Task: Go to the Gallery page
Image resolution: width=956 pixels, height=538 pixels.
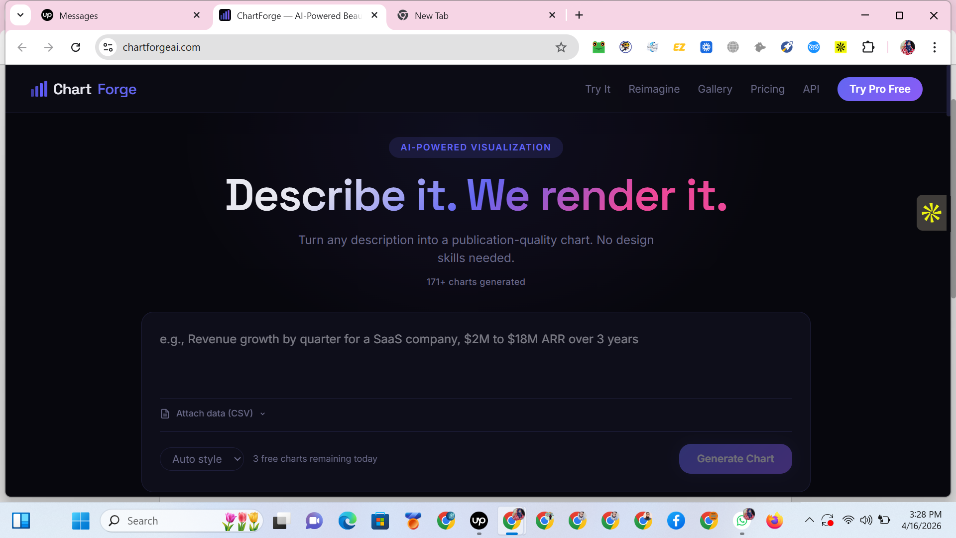Action: click(715, 89)
